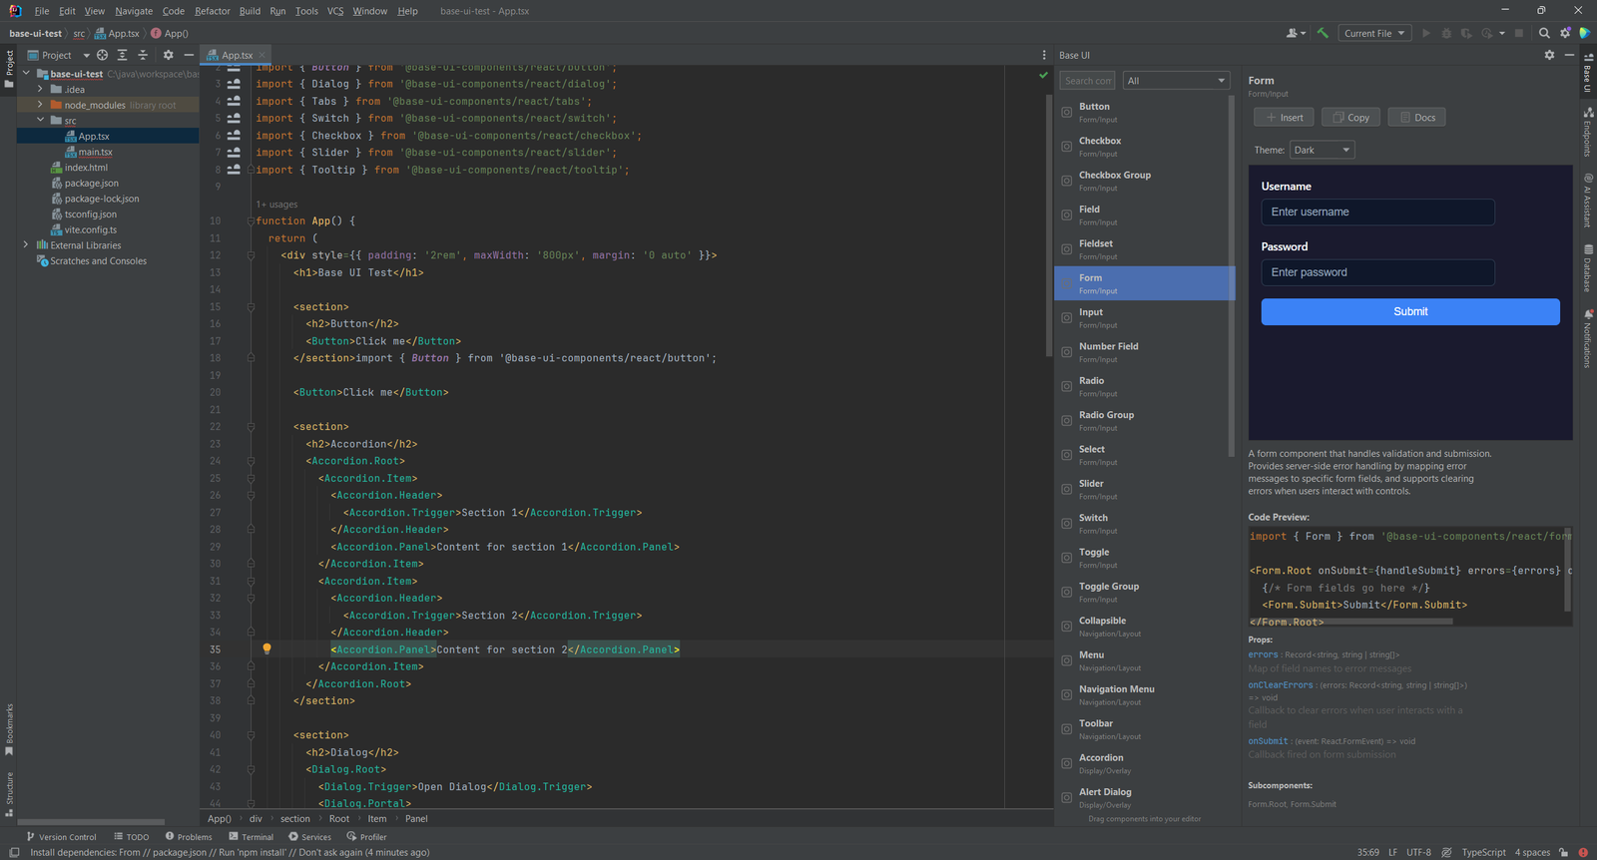Click the green Build Project hammer icon
The height and width of the screenshot is (860, 1597).
tap(1323, 33)
